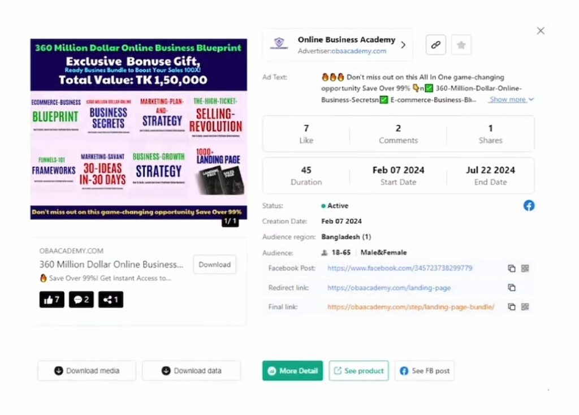Viewport: 579px width, 415px height.
Task: Open More Detail for this ad
Action: point(292,371)
